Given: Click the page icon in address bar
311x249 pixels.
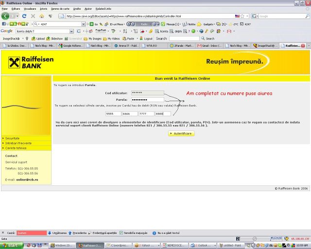Looking at the screenshot, I should point(62,16).
